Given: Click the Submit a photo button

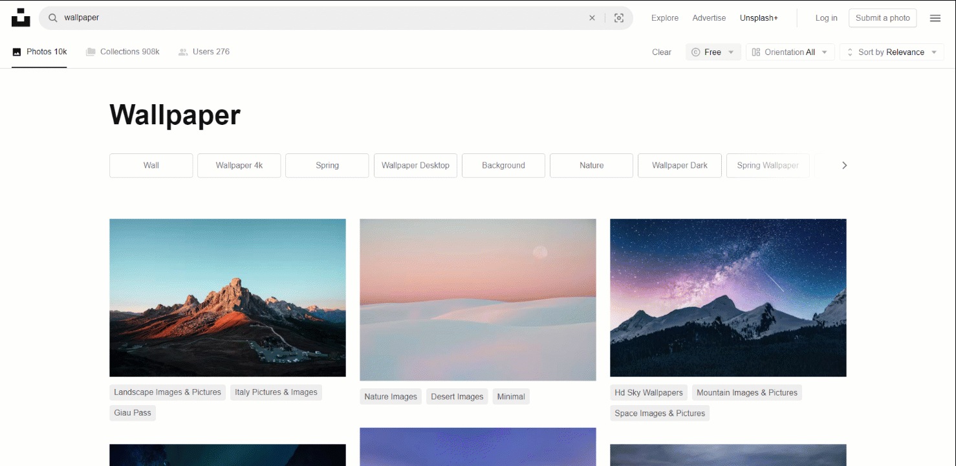Looking at the screenshot, I should [882, 17].
